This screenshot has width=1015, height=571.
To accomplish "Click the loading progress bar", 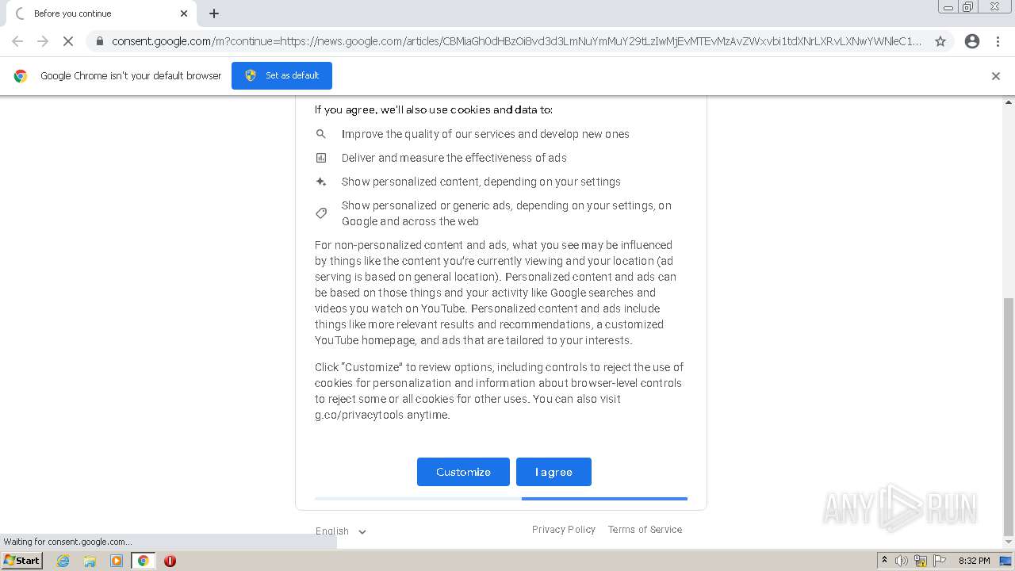I will (501, 499).
